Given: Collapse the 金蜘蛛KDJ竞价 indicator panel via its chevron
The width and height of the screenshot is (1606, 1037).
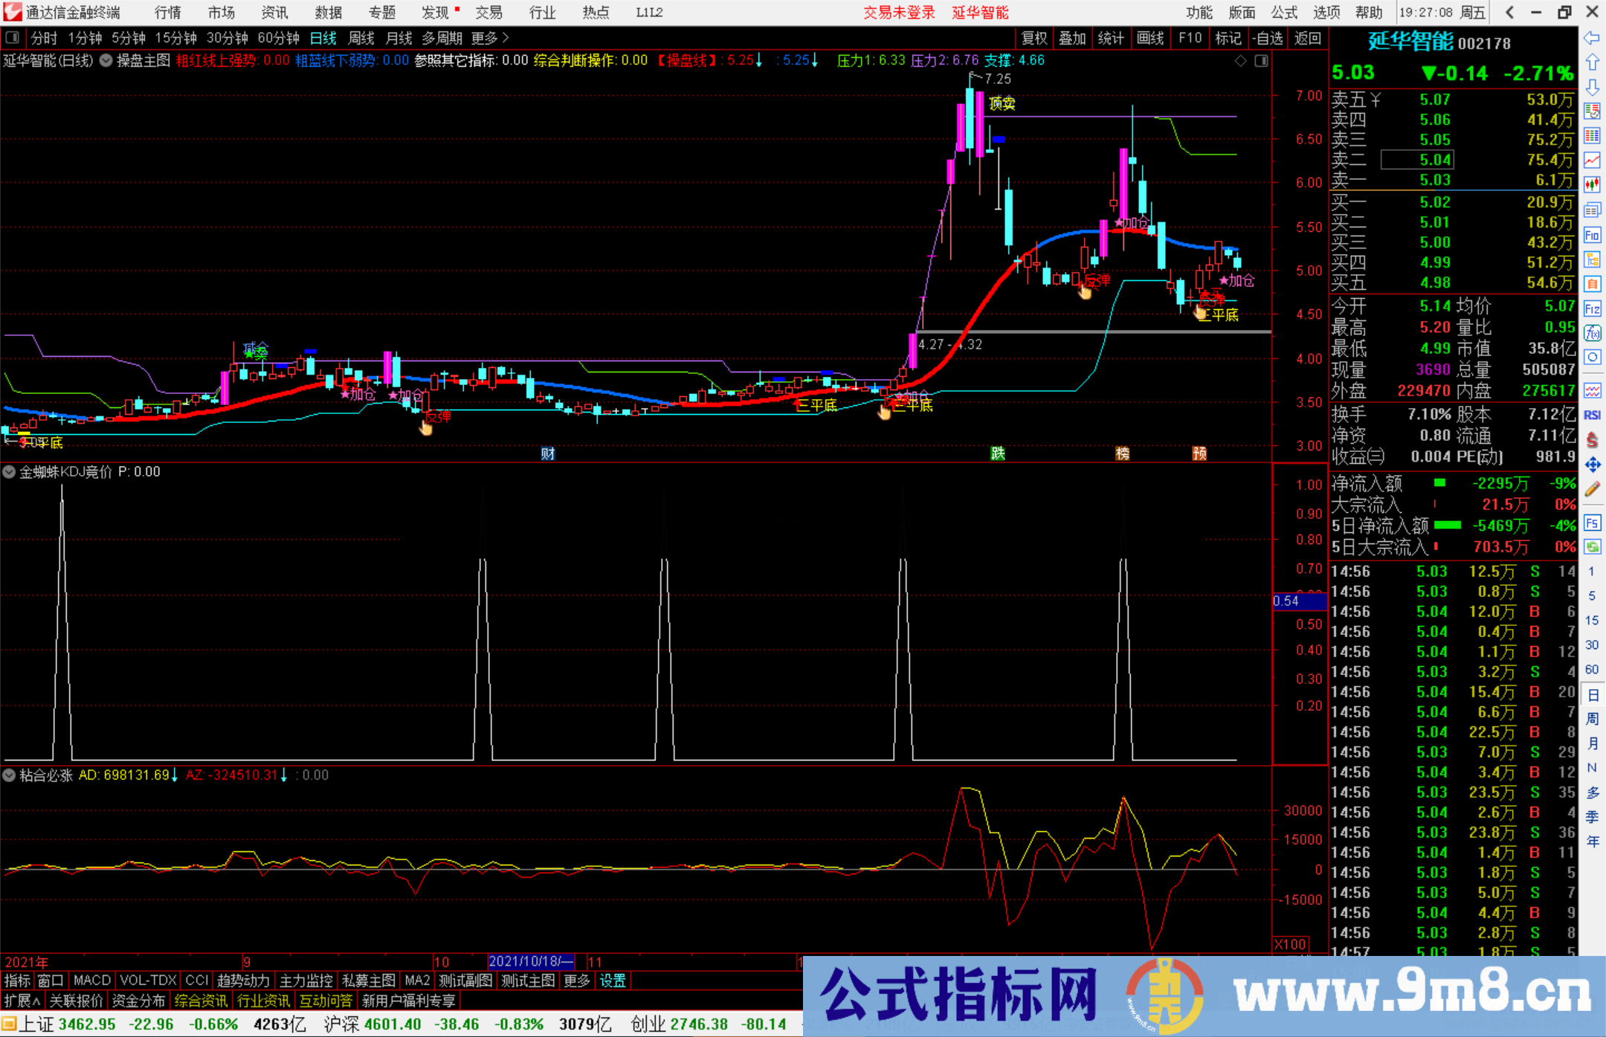Looking at the screenshot, I should [9, 472].
